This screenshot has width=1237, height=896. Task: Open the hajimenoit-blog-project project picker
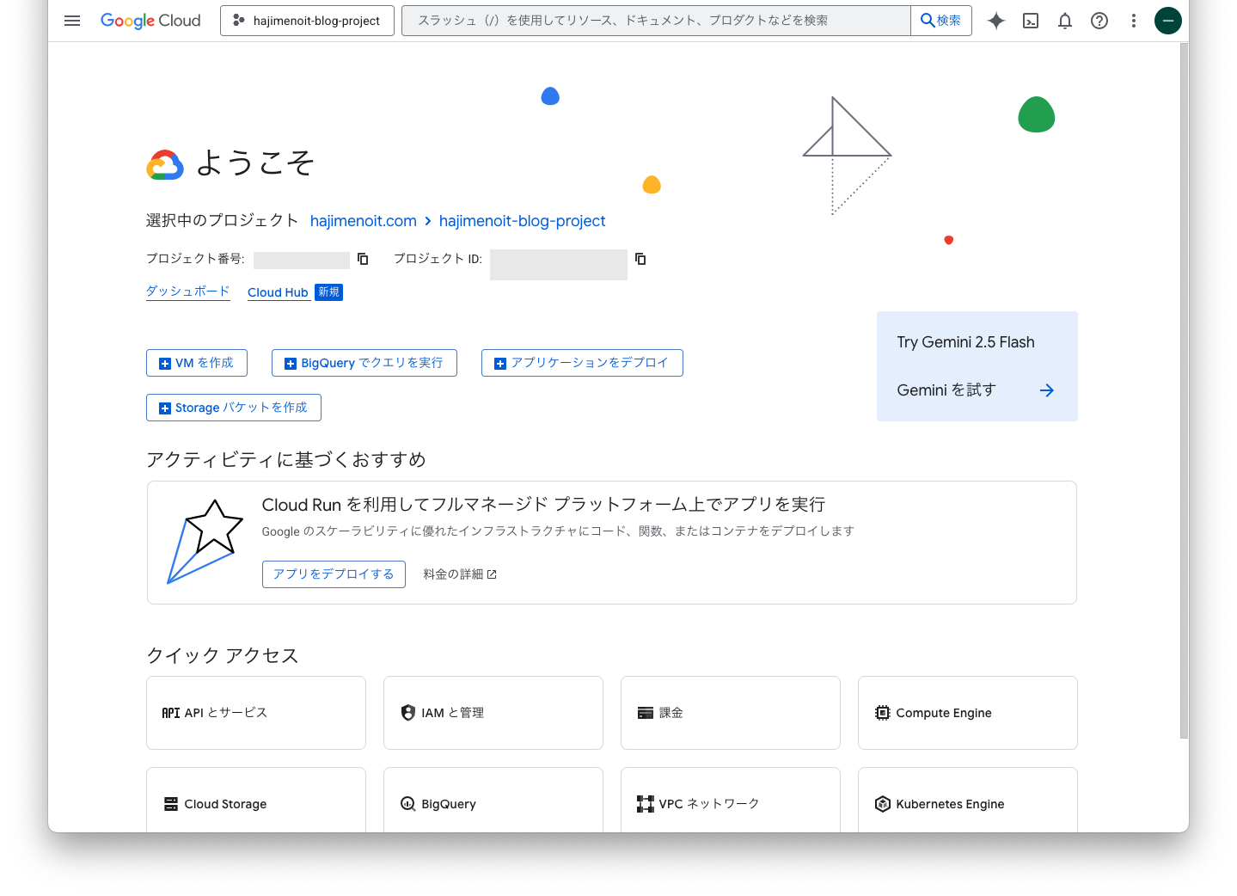[307, 21]
